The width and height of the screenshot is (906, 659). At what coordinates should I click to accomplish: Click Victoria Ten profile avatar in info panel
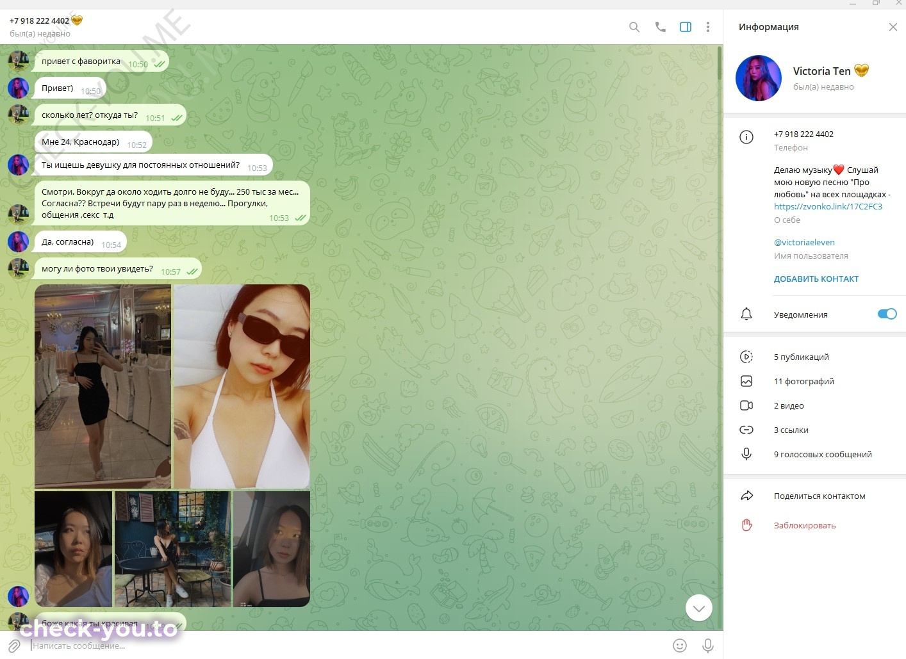click(759, 78)
